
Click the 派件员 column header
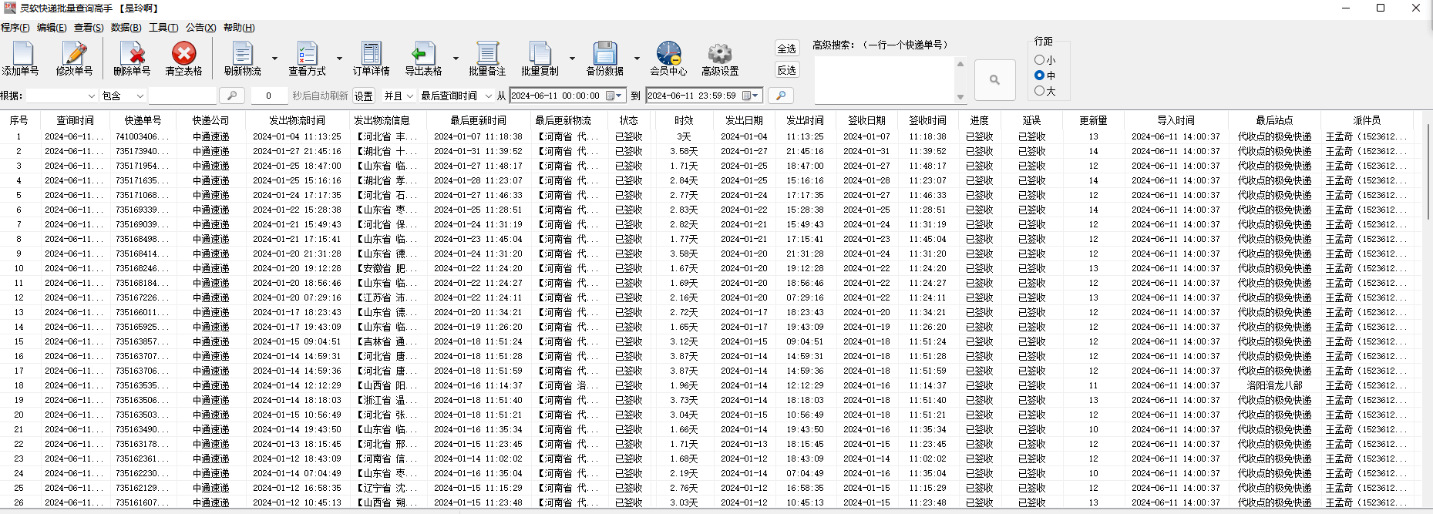1367,120
